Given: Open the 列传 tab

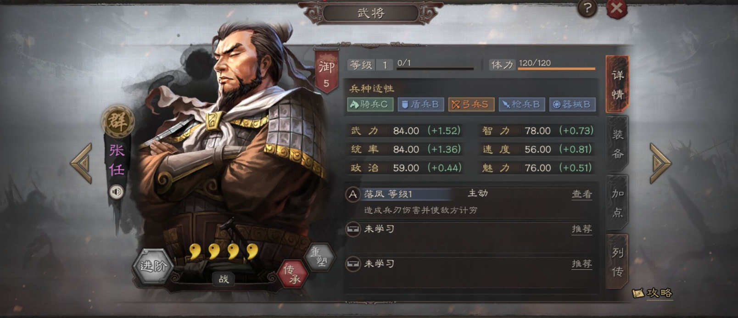Looking at the screenshot, I should pyautogui.click(x=617, y=262).
